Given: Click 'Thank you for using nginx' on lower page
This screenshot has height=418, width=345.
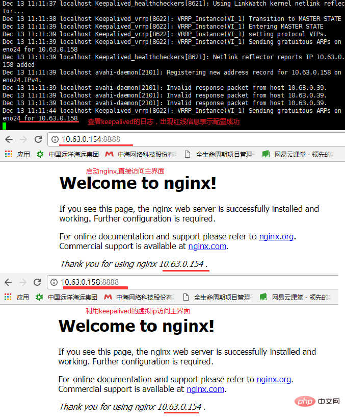Looking at the screenshot, I should tap(107, 407).
